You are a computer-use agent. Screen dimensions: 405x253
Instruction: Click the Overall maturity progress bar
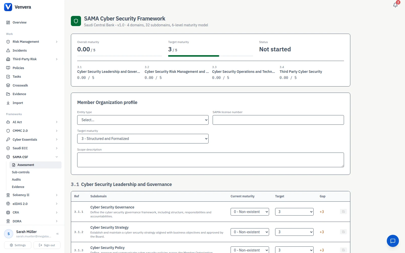pos(119,56)
